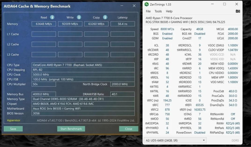Viewport: 251px width, 147px height.
Task: Click the Start Benchmark button
Action: click(x=71, y=129)
